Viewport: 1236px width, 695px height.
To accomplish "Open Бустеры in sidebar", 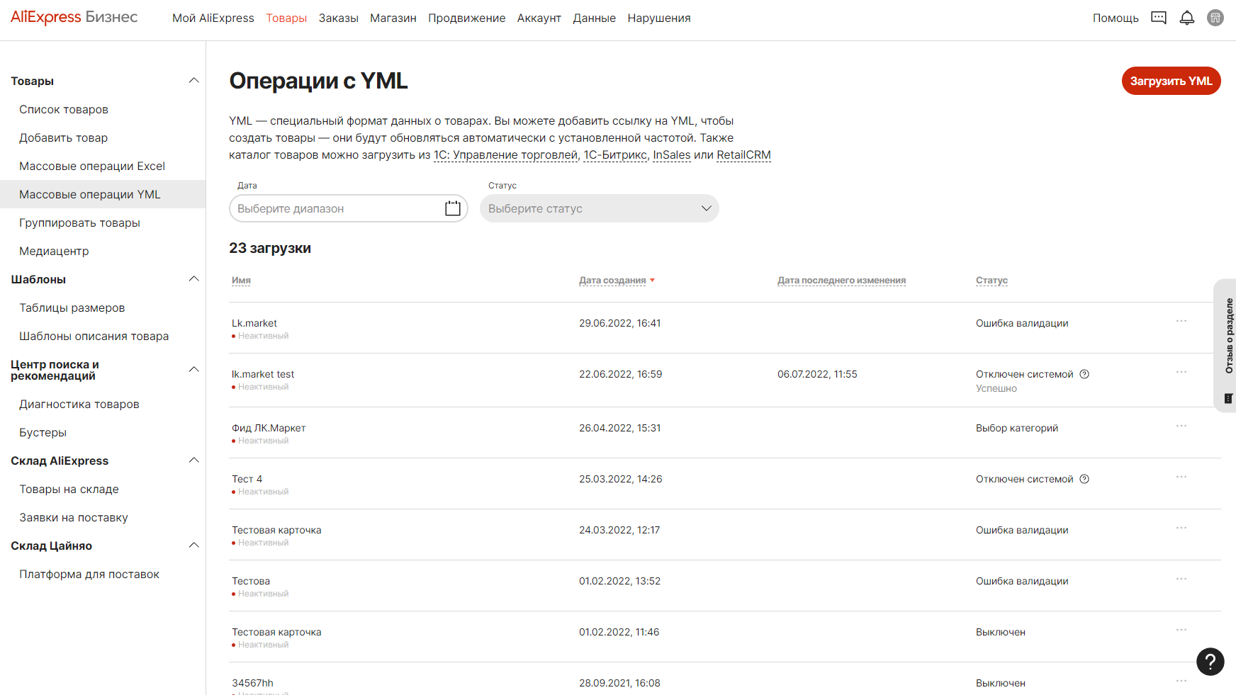I will pos(43,432).
